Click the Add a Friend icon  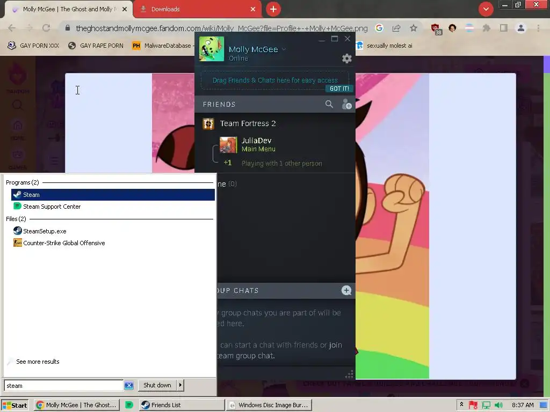(x=346, y=104)
